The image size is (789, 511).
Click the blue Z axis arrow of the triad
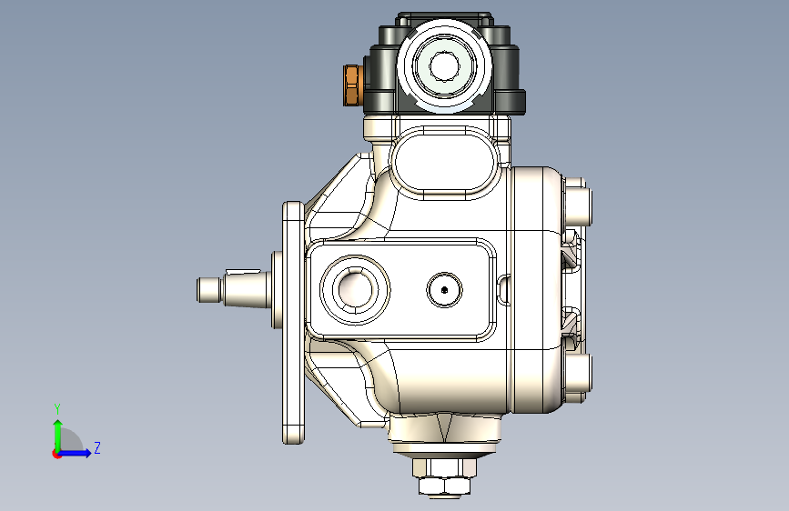[76, 453]
